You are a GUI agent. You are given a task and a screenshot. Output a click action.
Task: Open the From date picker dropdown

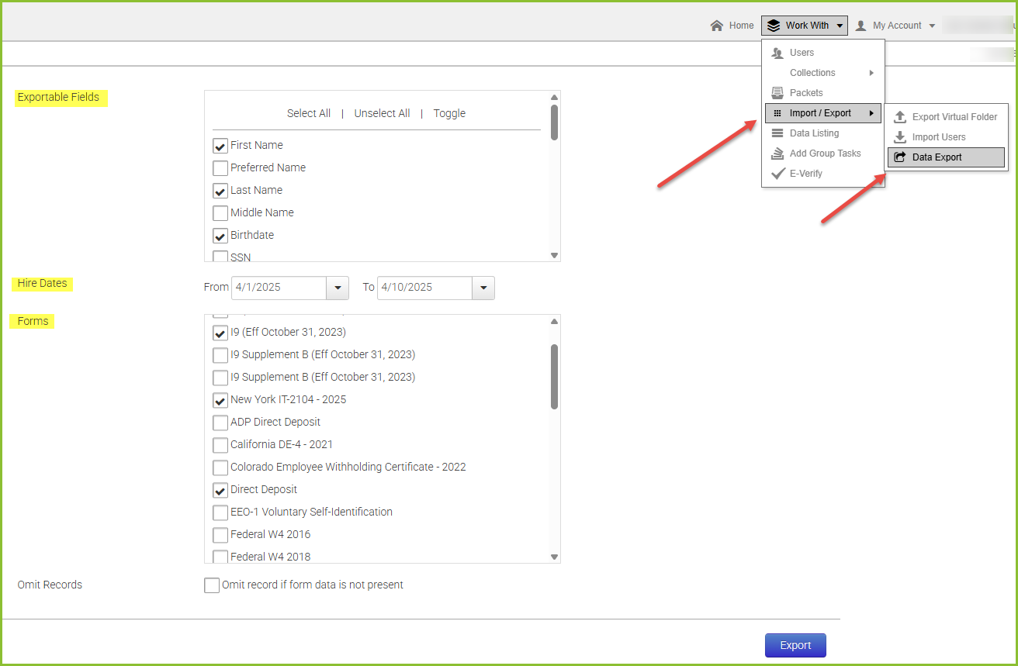pos(338,288)
